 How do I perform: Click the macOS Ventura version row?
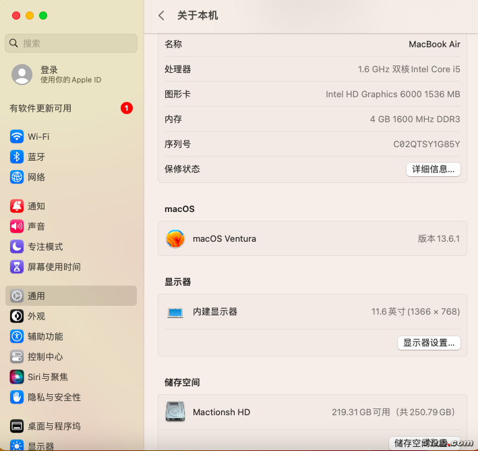pyautogui.click(x=312, y=239)
